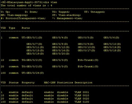This screenshot has height=104, width=132.
Task: Click Eth-Trunk1(U) in VLAN 20 row
Action: (88, 66)
